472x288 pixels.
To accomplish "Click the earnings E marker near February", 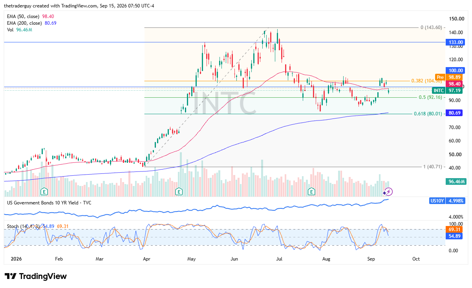I will point(44,191).
